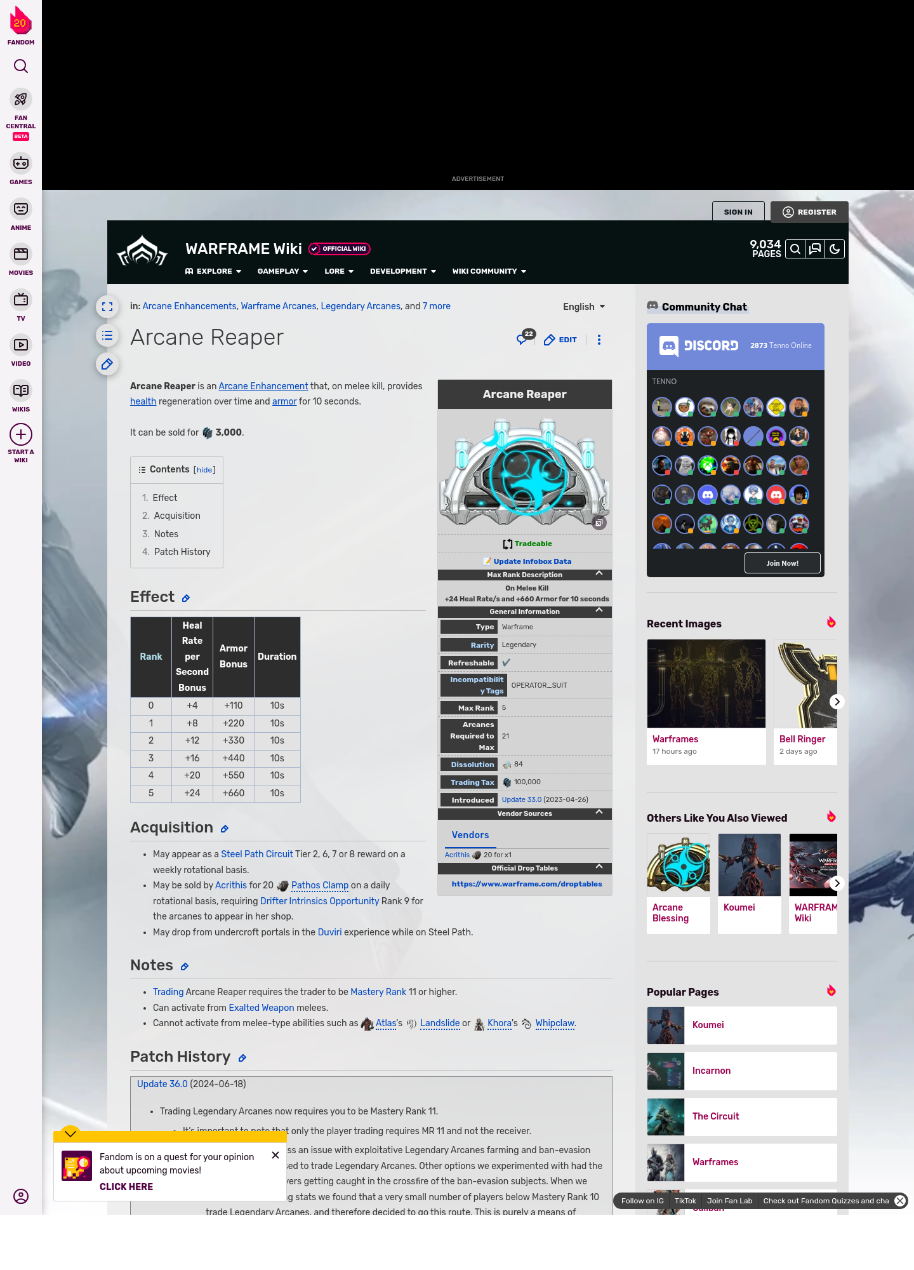Collapse the movie survey popup chevron
Image resolution: width=914 pixels, height=1270 pixels.
[x=70, y=1133]
